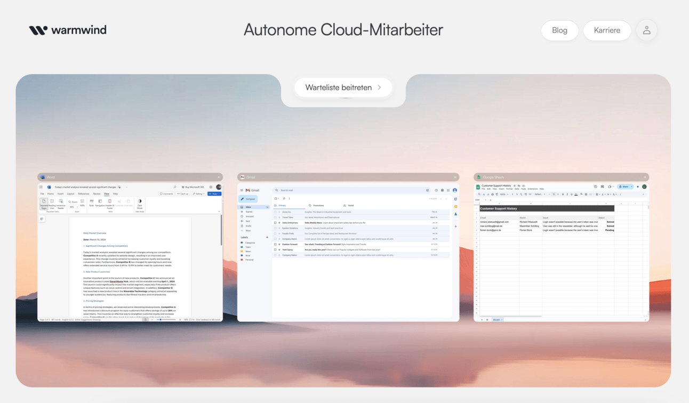Open the Review tab in Word

[x=97, y=194]
